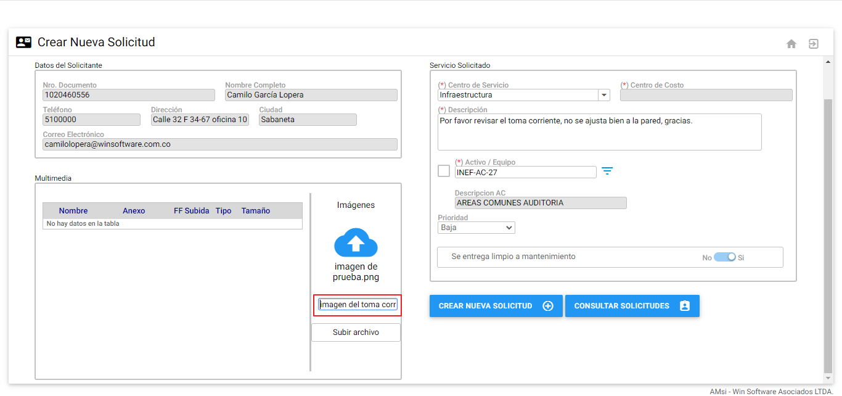Click 'No hay datos en la tabla' text

click(x=83, y=224)
